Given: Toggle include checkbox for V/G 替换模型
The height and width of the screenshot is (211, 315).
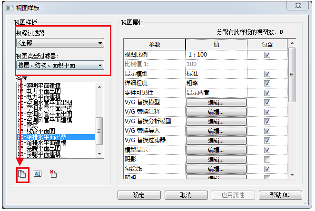Looking at the screenshot, I should [267, 102].
